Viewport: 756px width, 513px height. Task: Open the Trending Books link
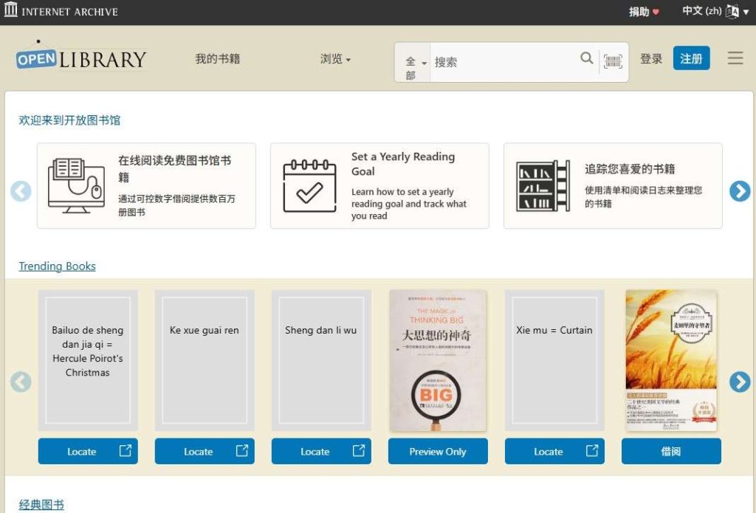point(57,266)
